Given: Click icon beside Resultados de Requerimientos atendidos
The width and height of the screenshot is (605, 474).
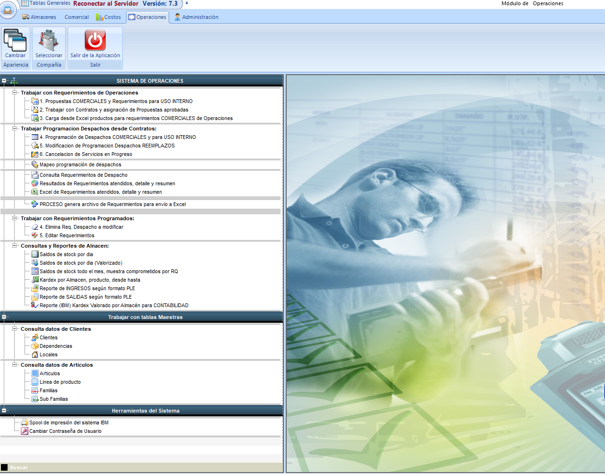Looking at the screenshot, I should coord(35,183).
